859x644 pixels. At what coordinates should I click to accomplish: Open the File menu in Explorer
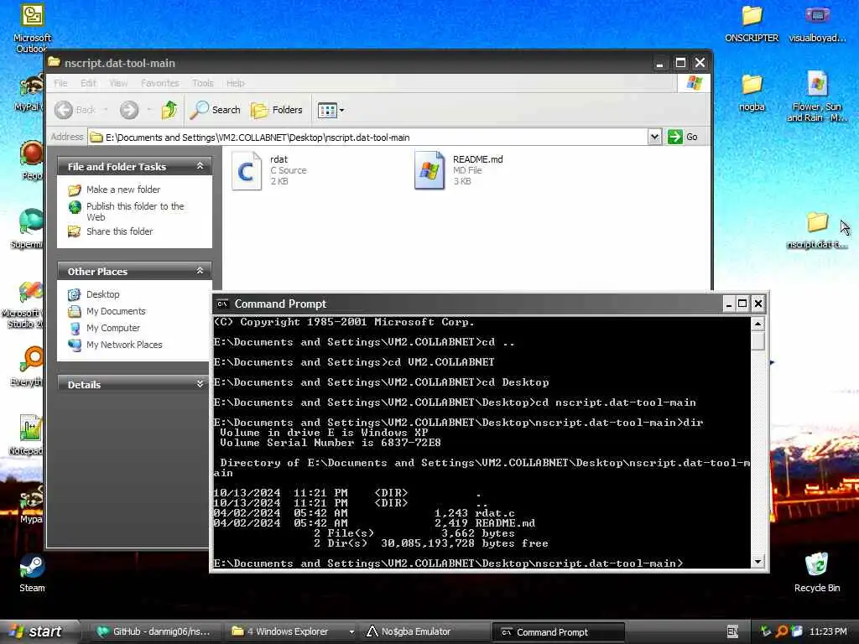click(x=60, y=83)
